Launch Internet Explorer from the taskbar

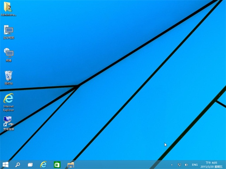(x=43, y=164)
